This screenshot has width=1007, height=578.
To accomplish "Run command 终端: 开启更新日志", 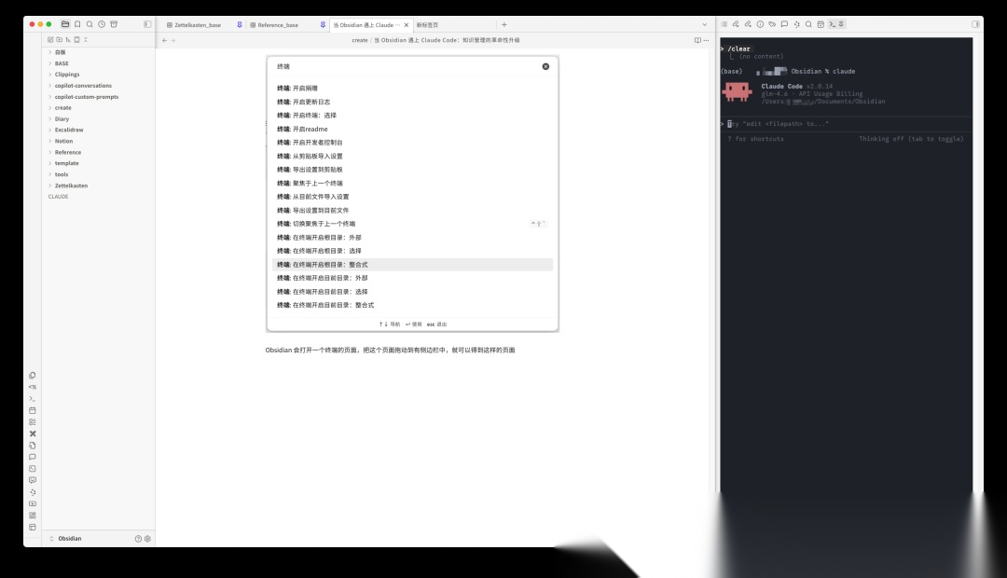I will point(412,103).
